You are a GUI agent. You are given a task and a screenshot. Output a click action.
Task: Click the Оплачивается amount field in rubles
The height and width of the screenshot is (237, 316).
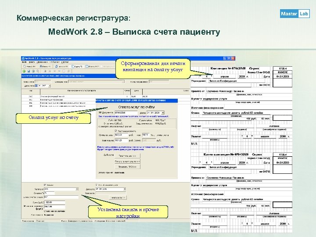click(121, 135)
